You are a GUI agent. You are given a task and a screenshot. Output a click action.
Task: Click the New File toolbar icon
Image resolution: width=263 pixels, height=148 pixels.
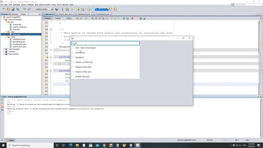click(x=4, y=9)
